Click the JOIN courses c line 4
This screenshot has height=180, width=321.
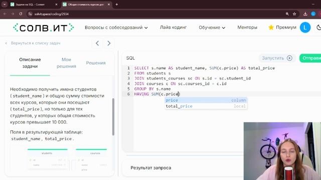180,83
